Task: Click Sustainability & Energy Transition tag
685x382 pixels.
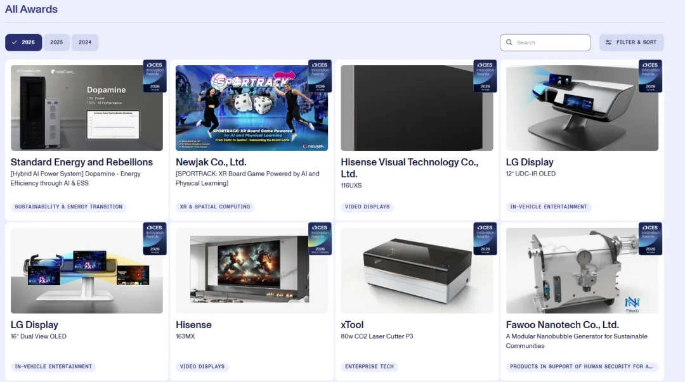Action: [68, 207]
